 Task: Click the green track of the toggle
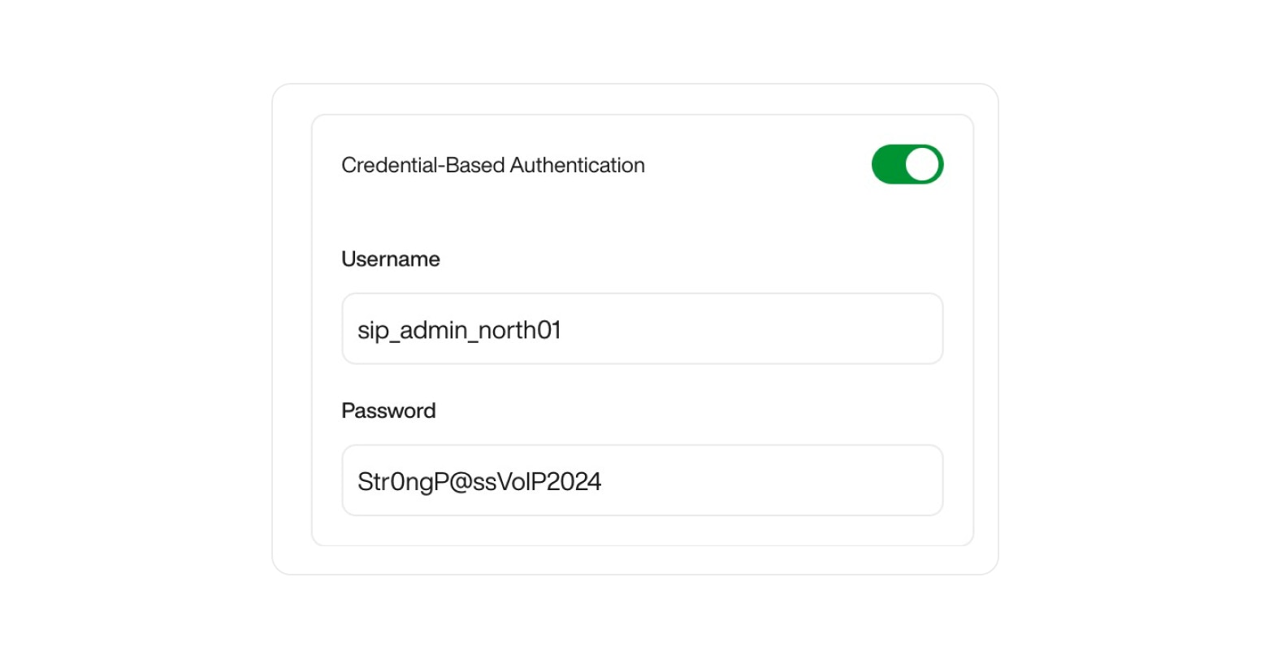(886, 164)
